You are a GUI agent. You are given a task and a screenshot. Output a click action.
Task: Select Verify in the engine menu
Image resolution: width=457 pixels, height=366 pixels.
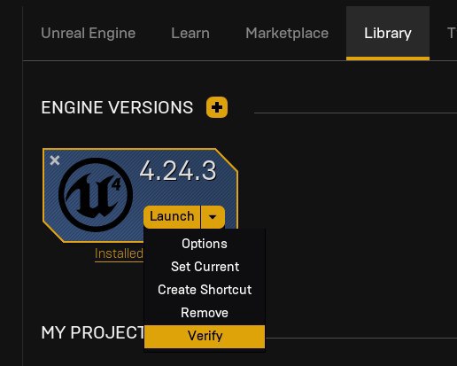(205, 336)
